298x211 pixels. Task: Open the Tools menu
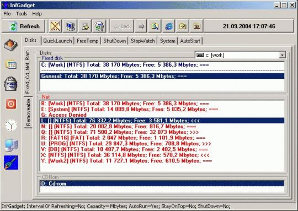[x=22, y=14]
